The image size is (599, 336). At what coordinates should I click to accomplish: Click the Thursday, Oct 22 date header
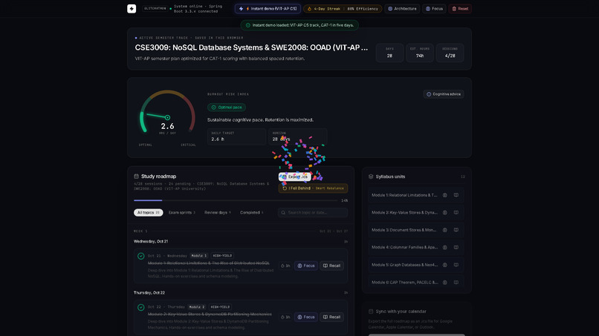[149, 292]
